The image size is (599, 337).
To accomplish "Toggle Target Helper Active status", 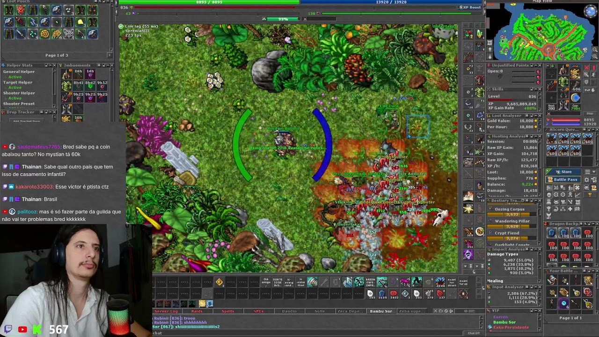I will (x=15, y=88).
